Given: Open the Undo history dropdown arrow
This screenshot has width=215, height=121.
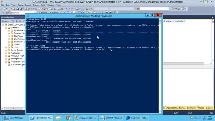Looking at the screenshot, I should [x=69, y=9].
